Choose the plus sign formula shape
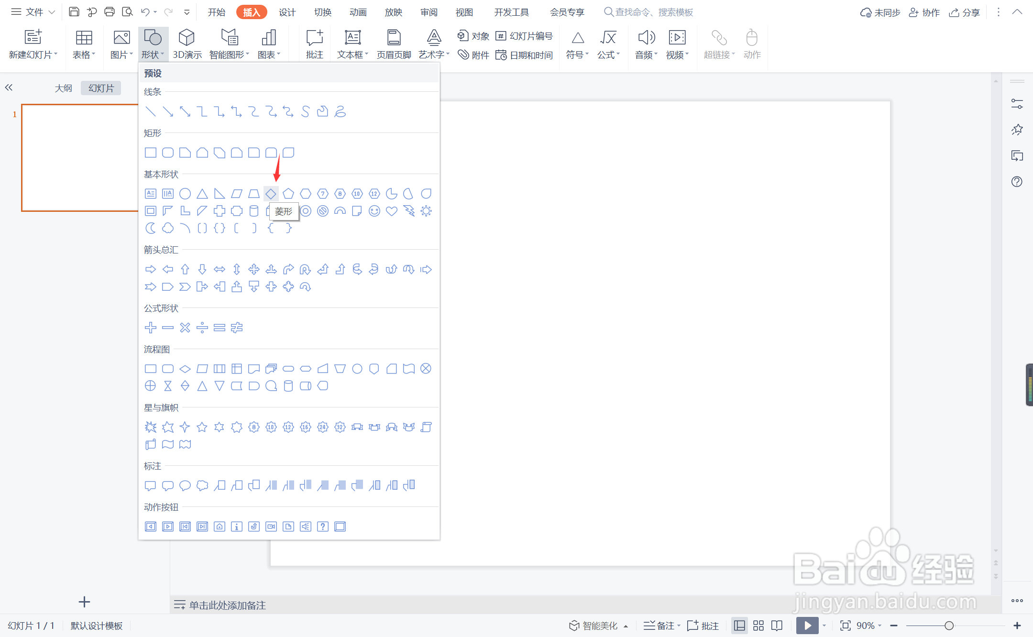Screen dimensions: 1033x637 tap(151, 328)
